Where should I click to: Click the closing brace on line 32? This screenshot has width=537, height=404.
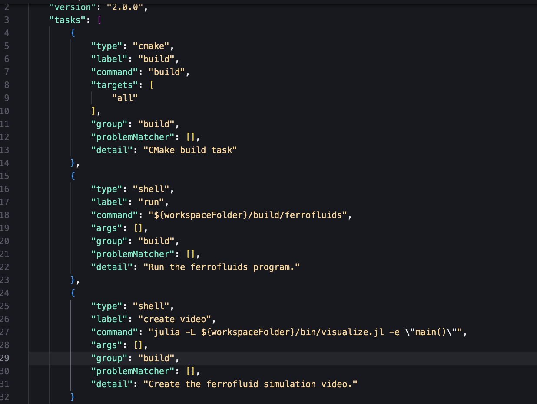(x=73, y=397)
